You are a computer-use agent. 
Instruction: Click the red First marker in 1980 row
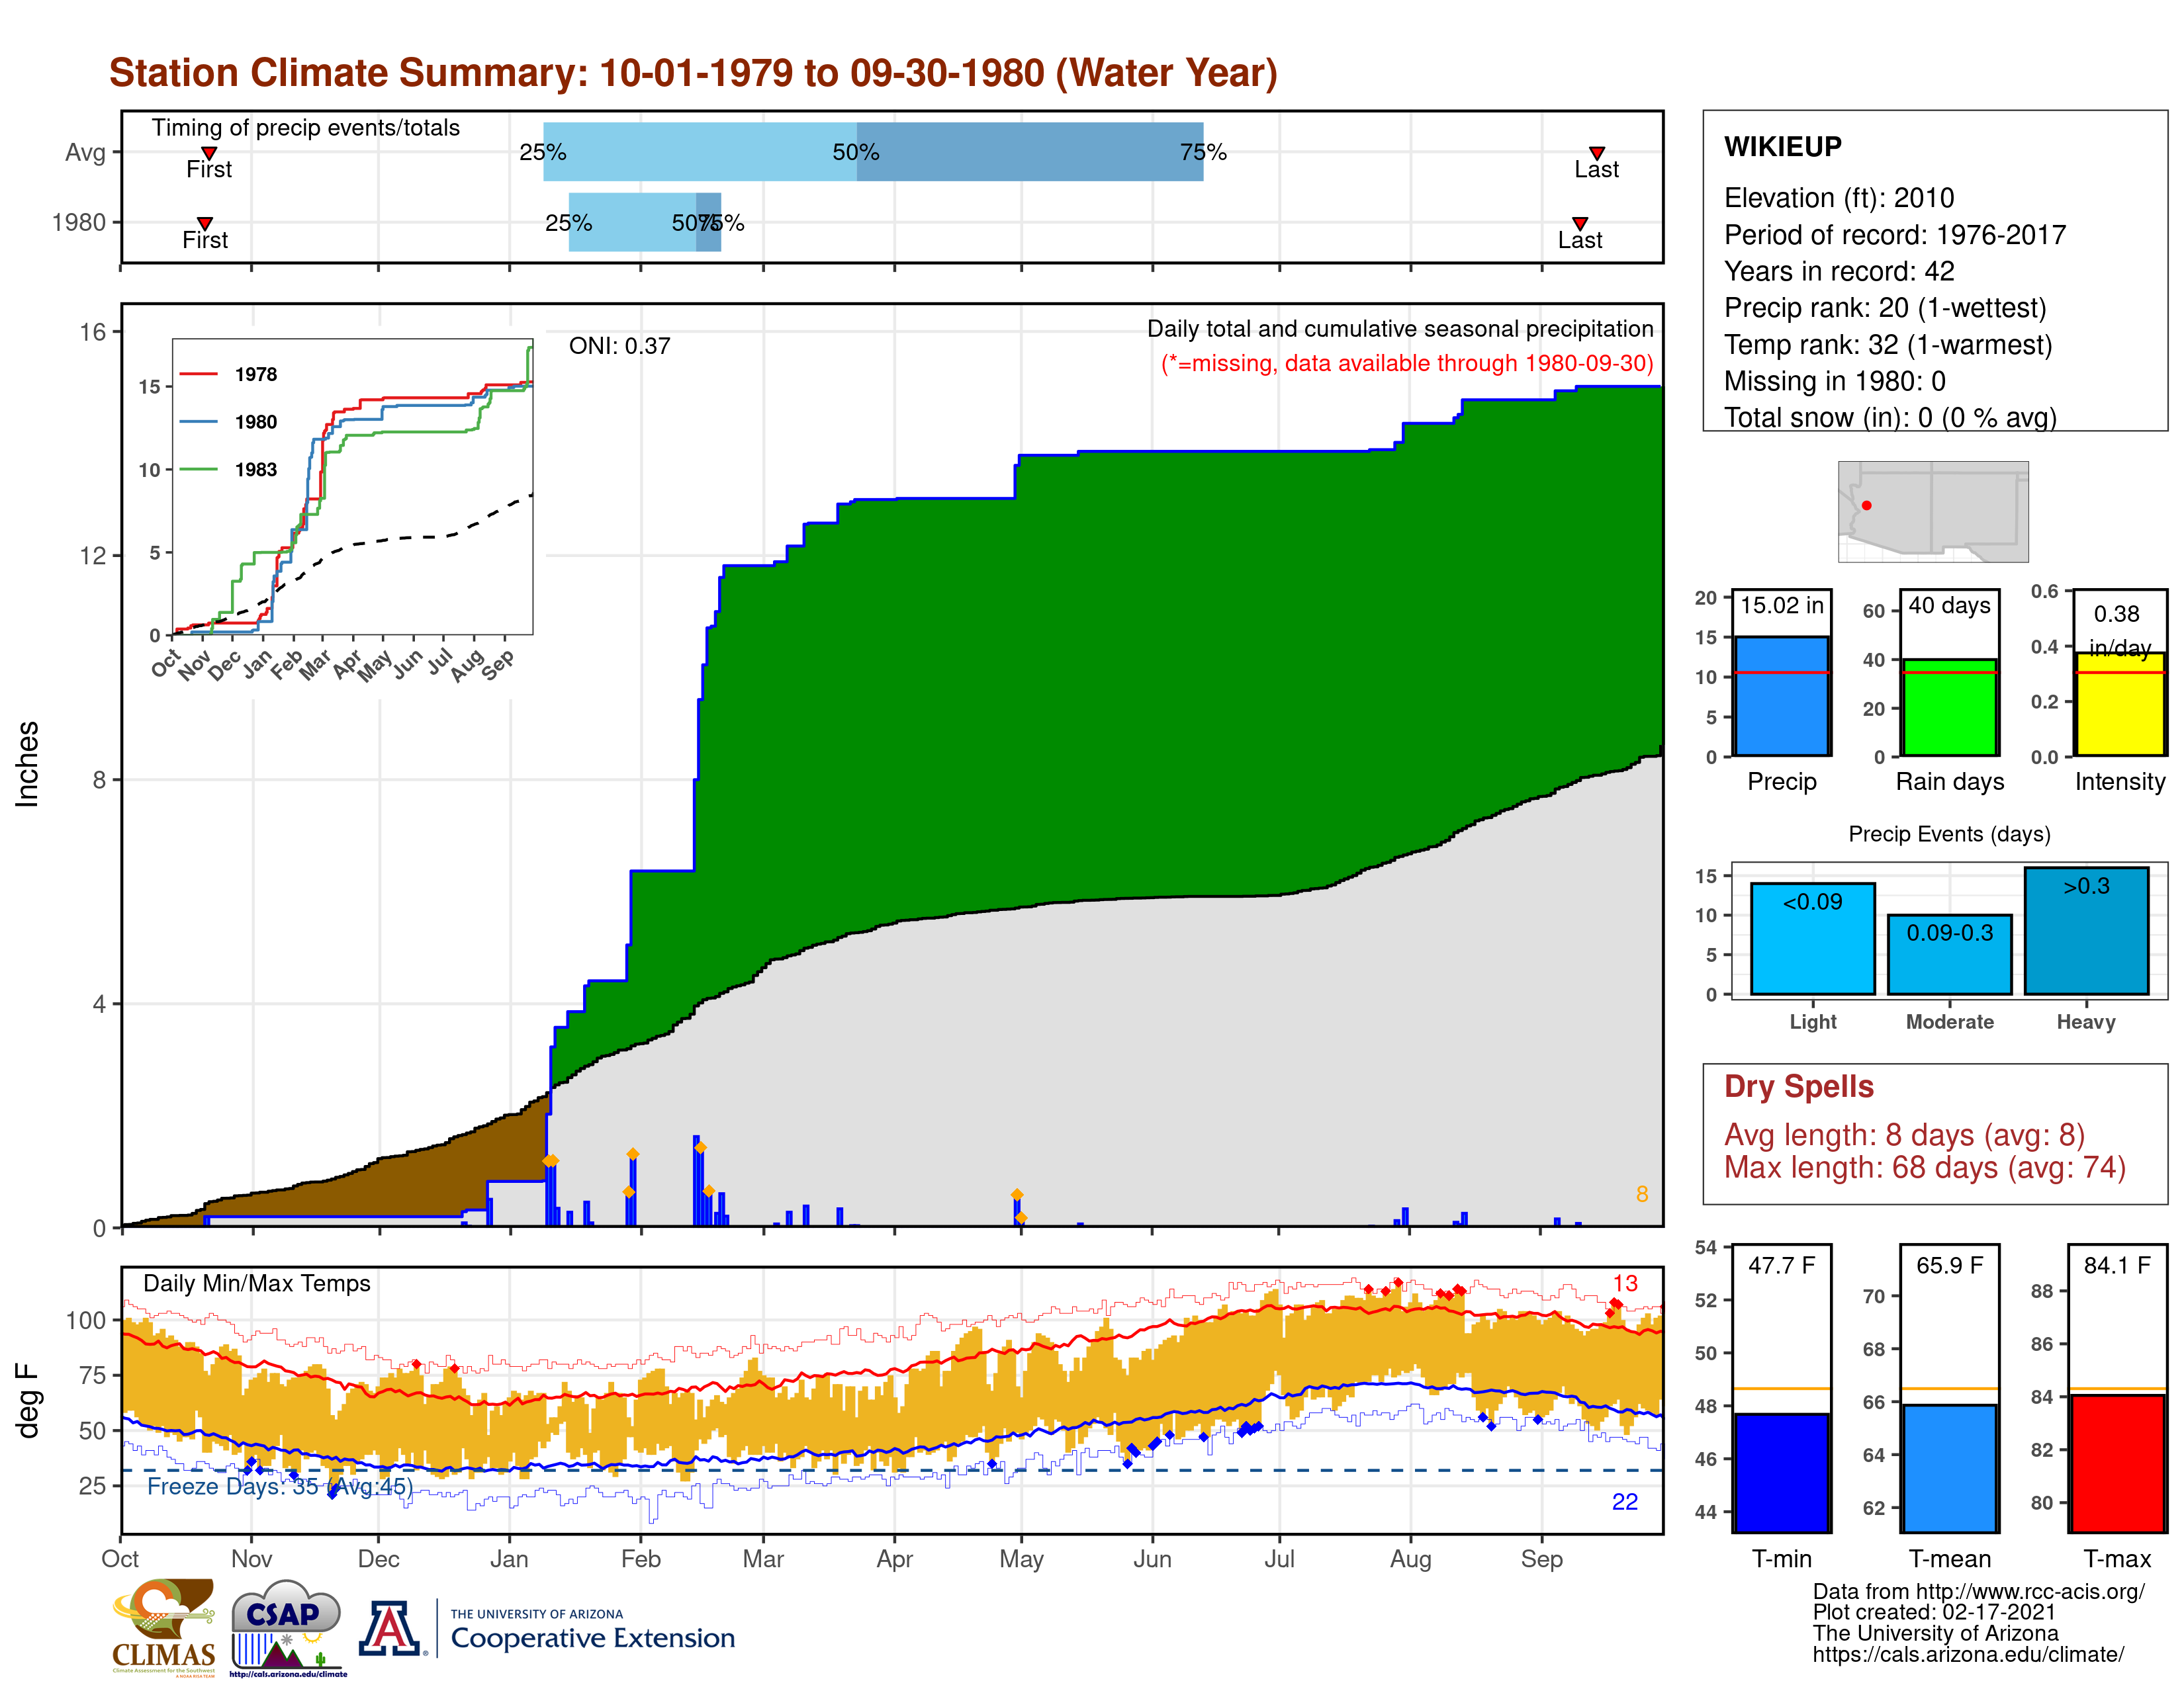205,223
